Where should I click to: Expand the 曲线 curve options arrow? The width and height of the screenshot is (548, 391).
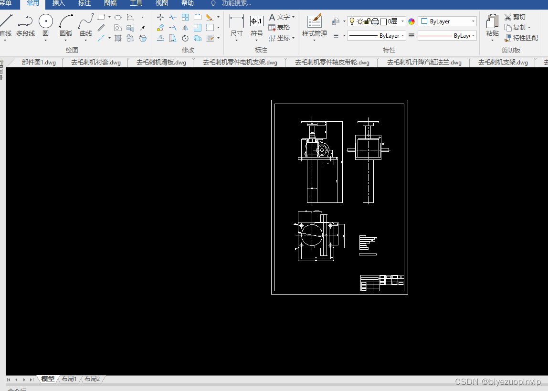click(x=85, y=40)
